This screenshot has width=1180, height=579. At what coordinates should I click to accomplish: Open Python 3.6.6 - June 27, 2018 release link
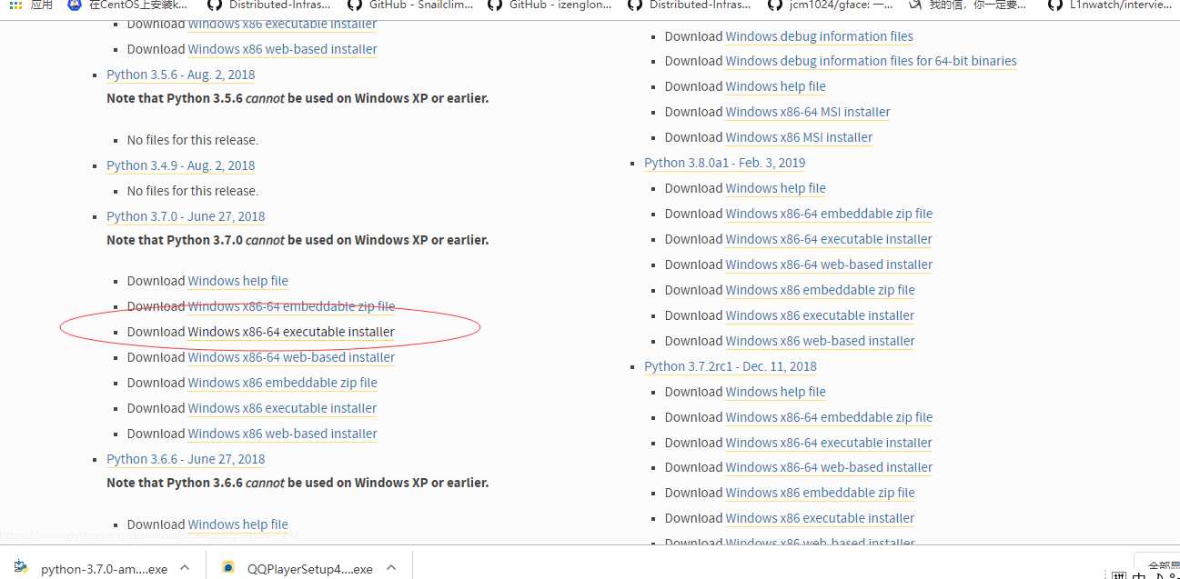pos(186,459)
